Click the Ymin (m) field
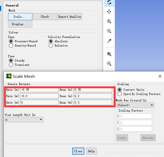164x157 pixels. coord(39,96)
